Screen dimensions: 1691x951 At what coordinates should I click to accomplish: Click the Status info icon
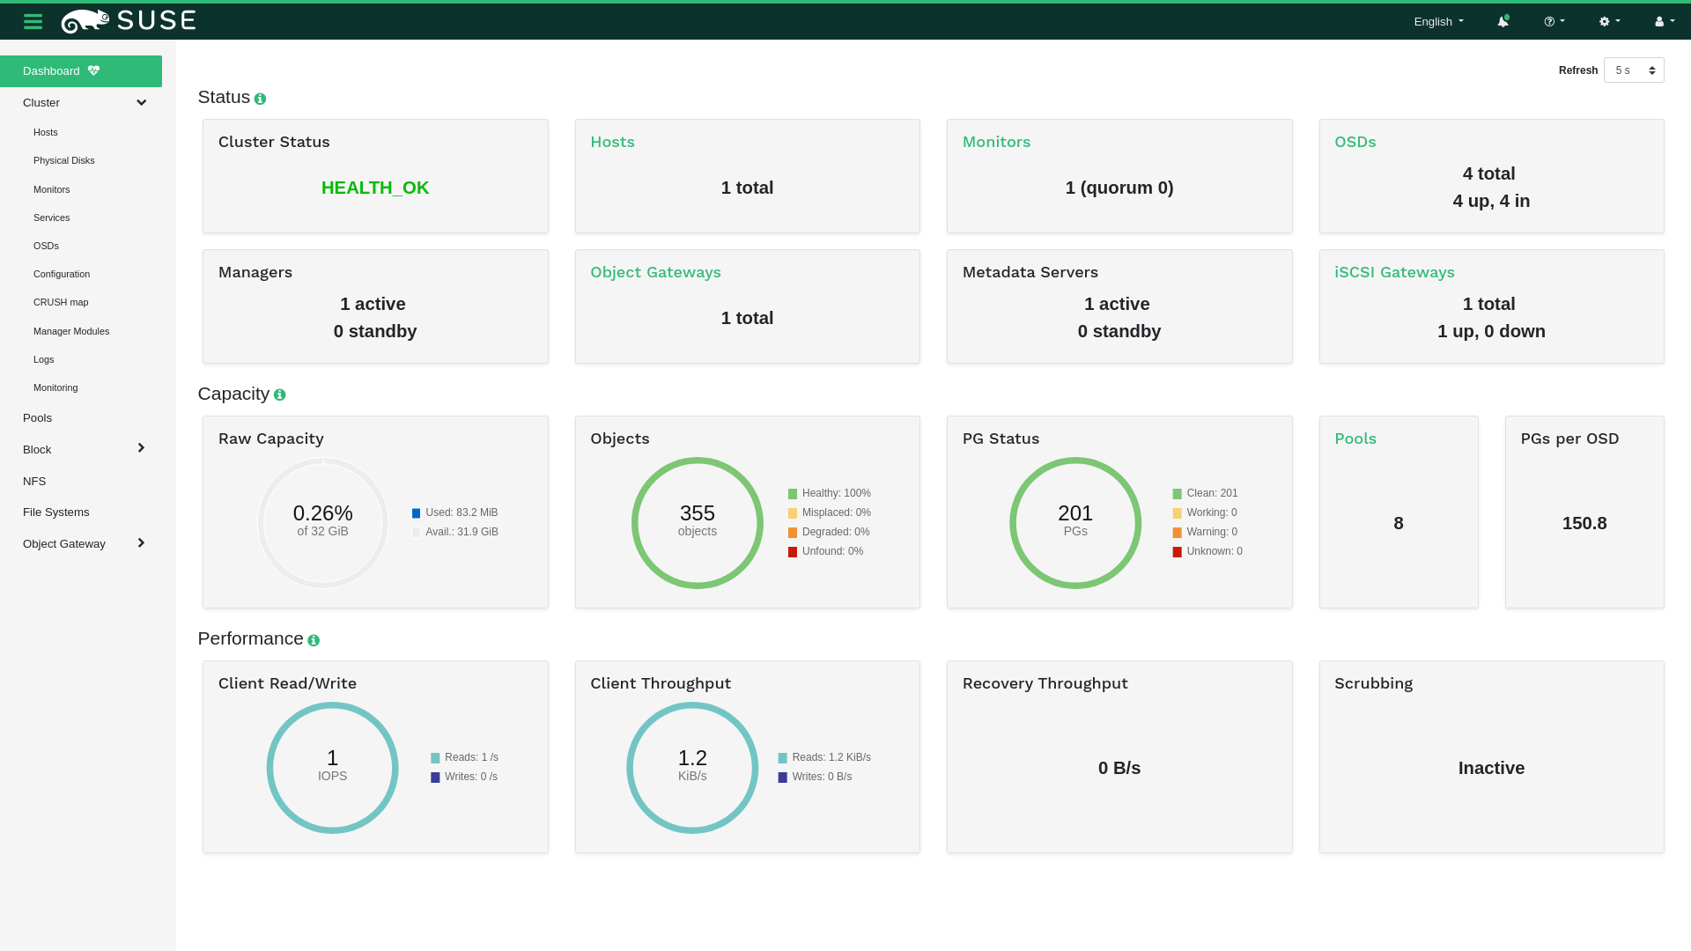(260, 100)
